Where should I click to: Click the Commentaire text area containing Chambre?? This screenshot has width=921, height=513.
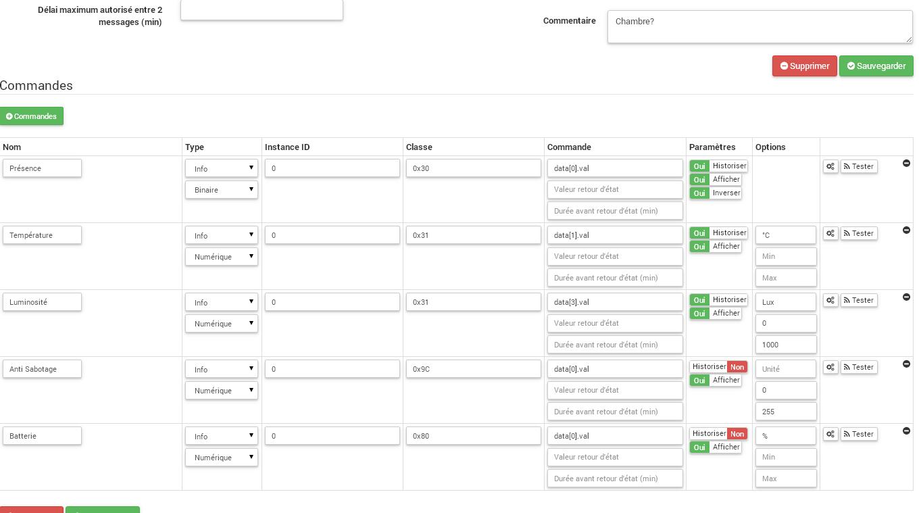point(760,27)
